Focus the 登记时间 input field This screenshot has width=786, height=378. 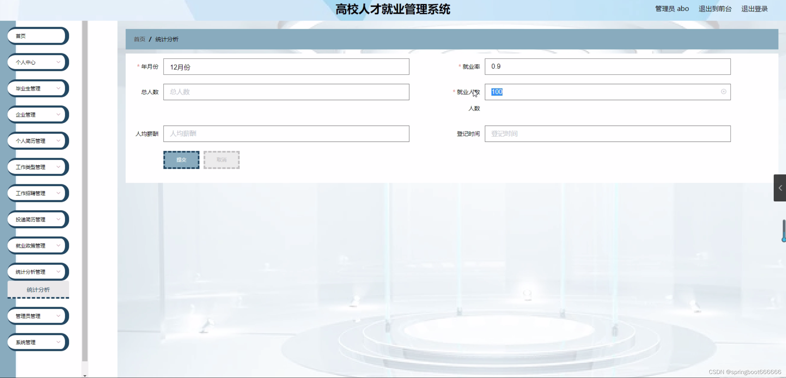tap(607, 134)
